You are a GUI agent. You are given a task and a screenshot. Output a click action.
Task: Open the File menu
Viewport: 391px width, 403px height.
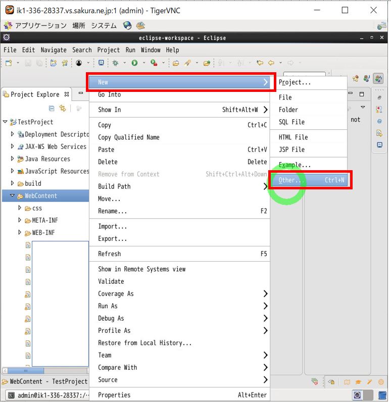point(10,50)
